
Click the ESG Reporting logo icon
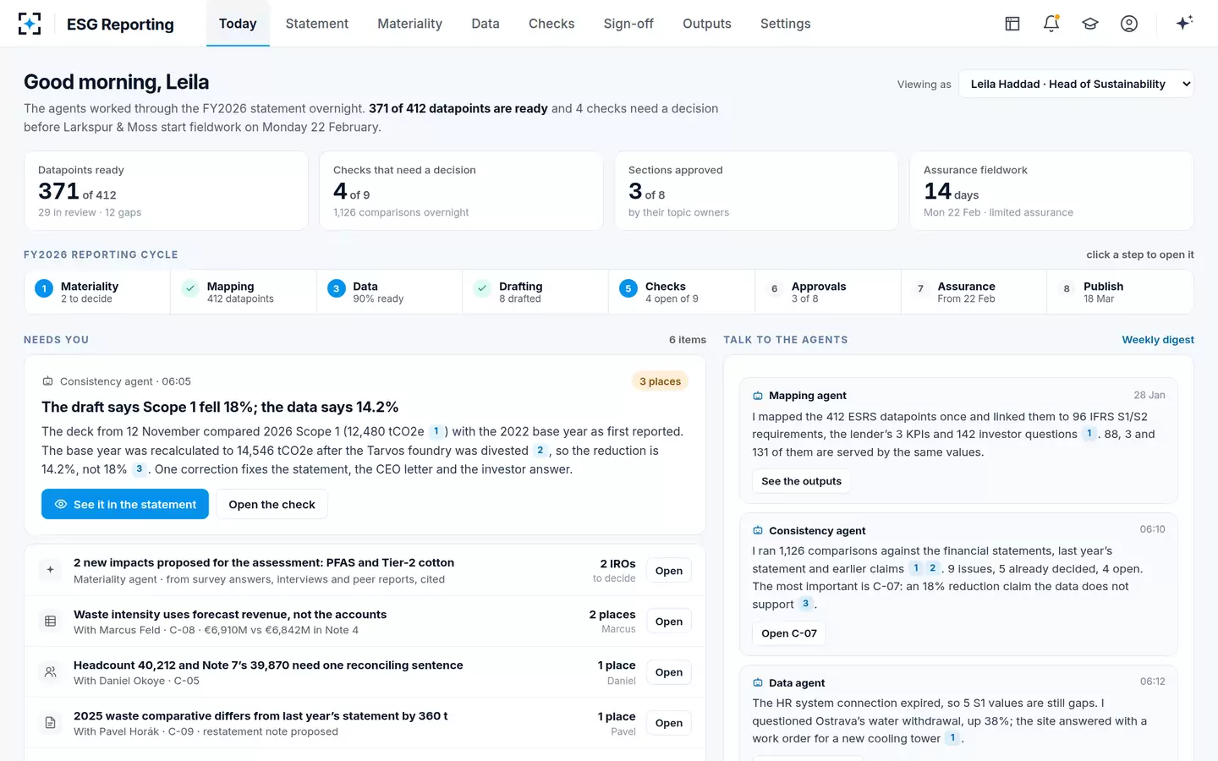(30, 24)
